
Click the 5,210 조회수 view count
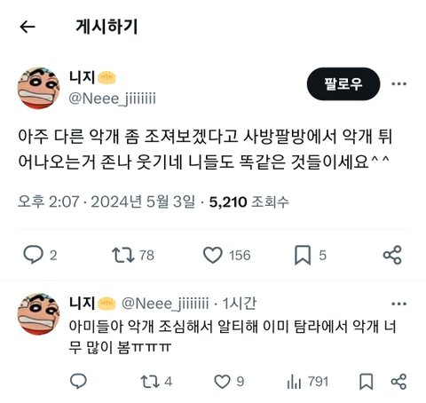(249, 202)
